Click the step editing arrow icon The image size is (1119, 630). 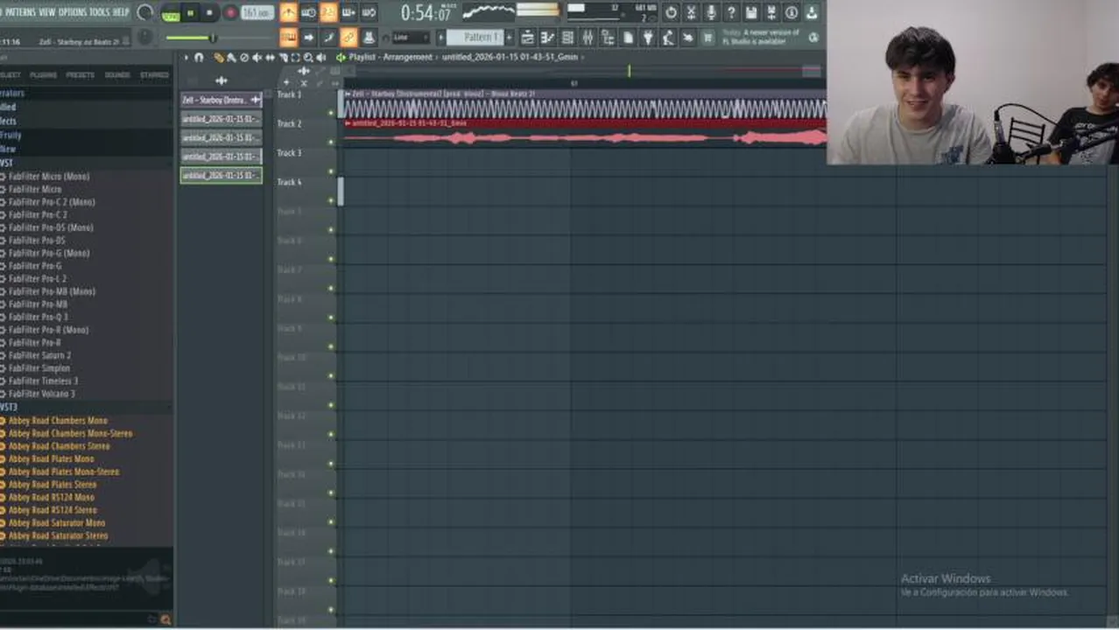tap(308, 38)
